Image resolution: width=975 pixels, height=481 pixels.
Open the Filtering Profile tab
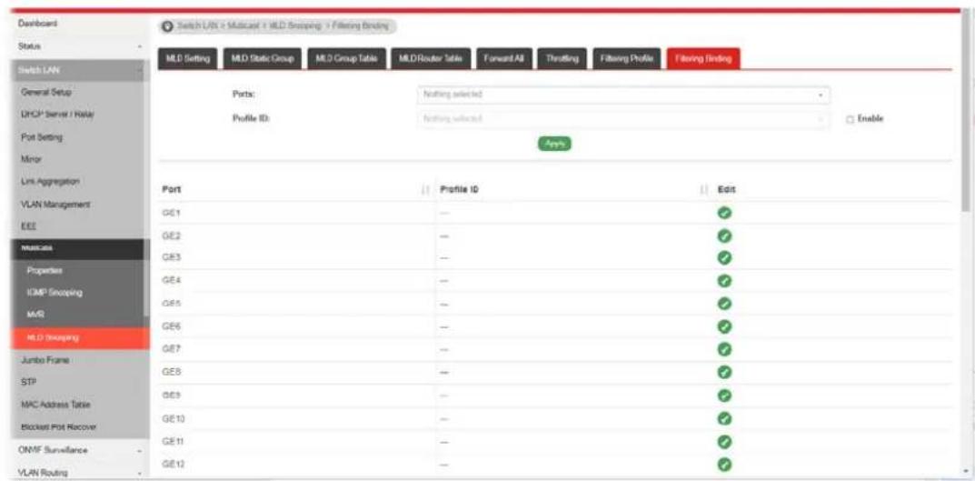pos(626,58)
